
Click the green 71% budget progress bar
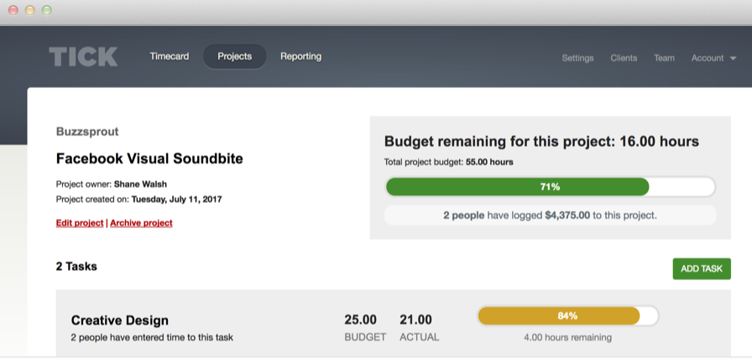pyautogui.click(x=517, y=186)
